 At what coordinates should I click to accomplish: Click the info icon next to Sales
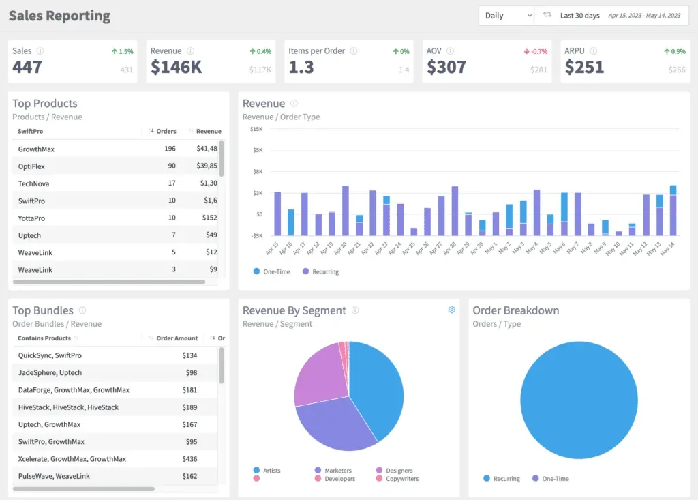click(40, 50)
